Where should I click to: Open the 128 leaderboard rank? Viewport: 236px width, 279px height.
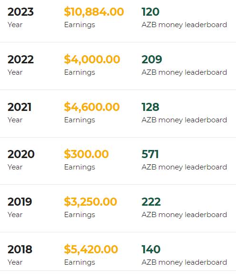tap(150, 107)
